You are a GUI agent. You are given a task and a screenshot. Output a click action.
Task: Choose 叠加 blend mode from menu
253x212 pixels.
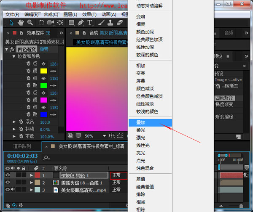tap(150, 122)
